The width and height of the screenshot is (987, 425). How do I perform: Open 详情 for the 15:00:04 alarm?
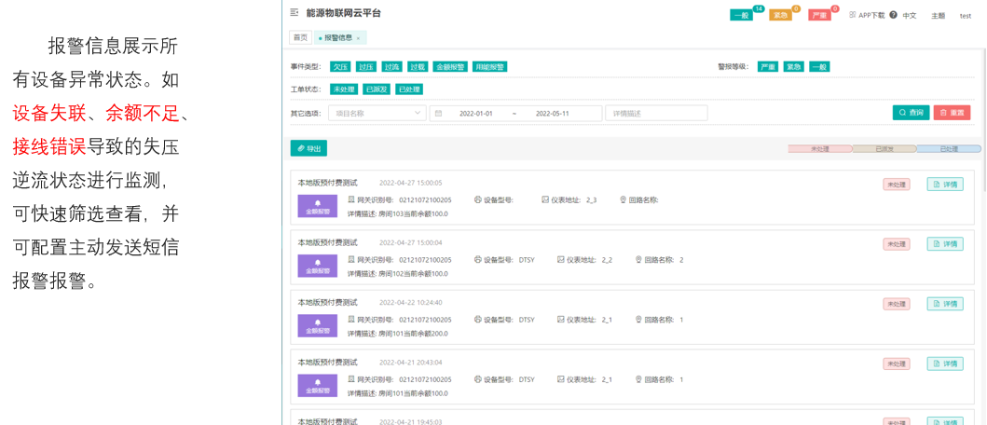945,244
